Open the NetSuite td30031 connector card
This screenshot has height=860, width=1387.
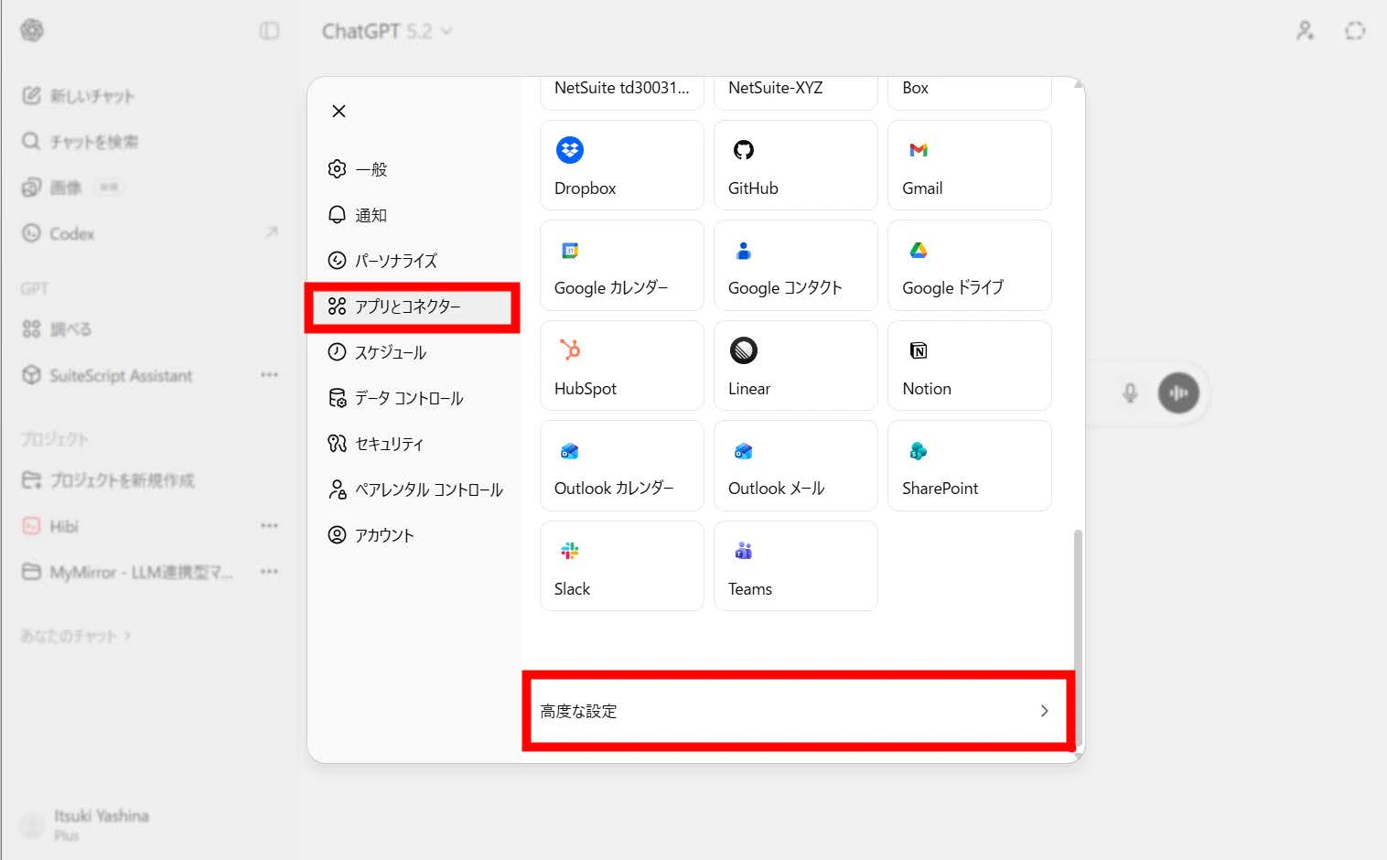click(x=622, y=93)
